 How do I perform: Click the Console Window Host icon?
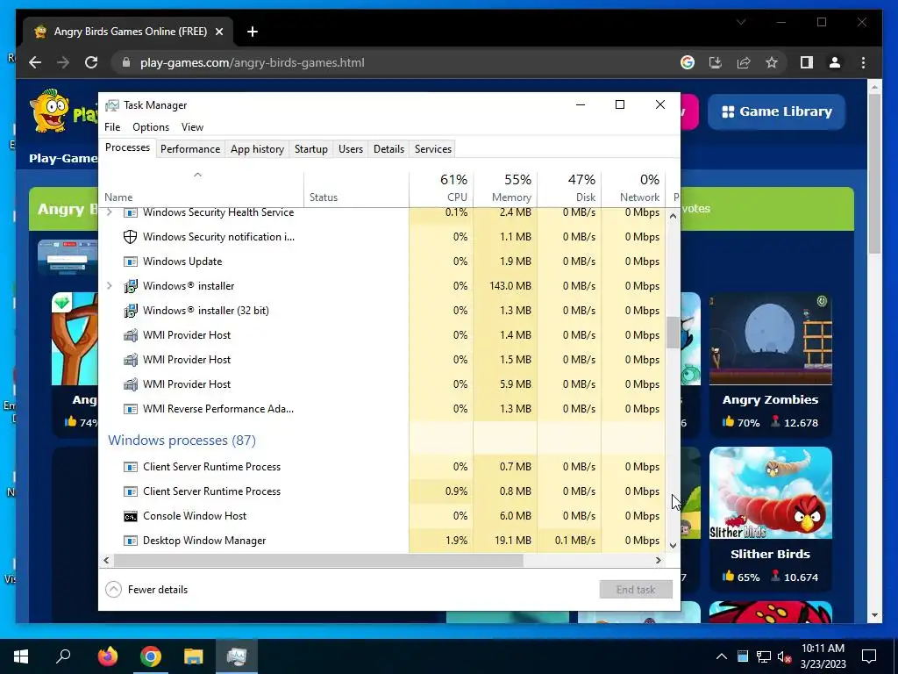click(131, 516)
